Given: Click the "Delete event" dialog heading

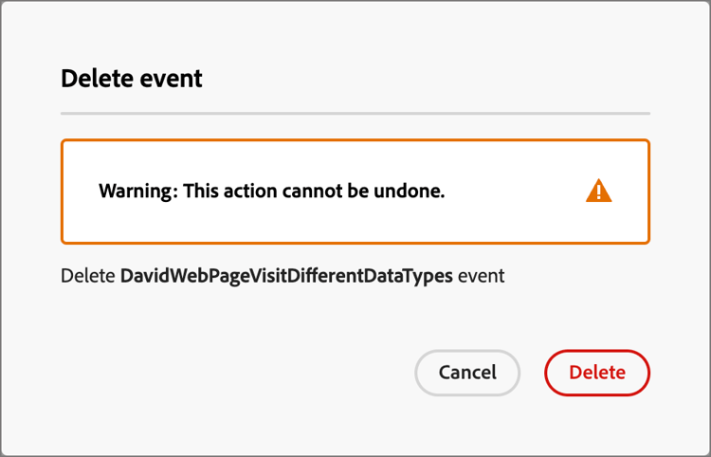Looking at the screenshot, I should [132, 78].
